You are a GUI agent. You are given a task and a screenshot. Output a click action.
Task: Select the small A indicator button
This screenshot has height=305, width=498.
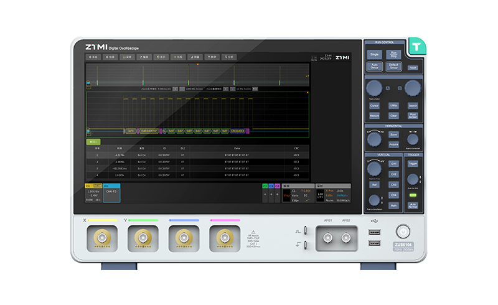tap(388, 88)
